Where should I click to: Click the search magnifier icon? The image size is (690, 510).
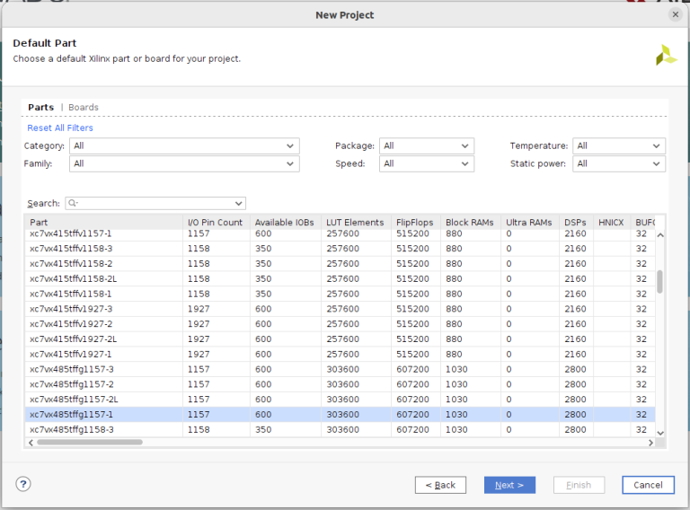pos(72,204)
